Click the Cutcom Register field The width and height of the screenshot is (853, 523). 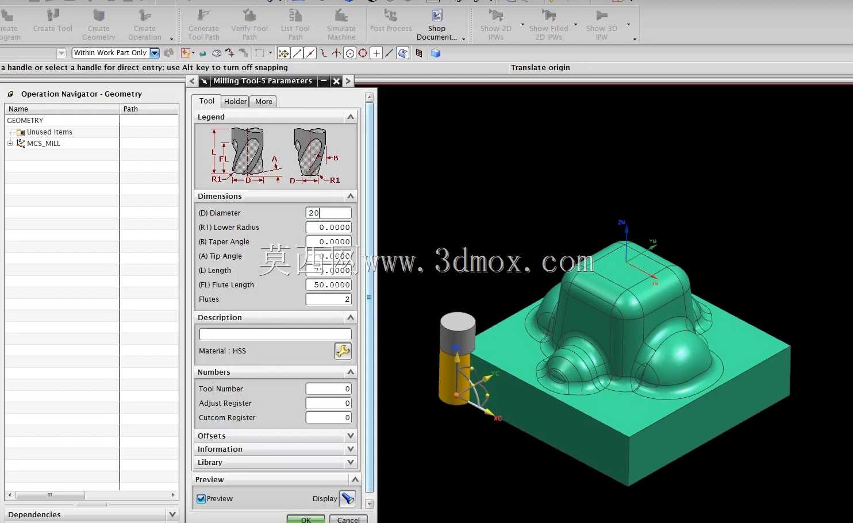(328, 417)
